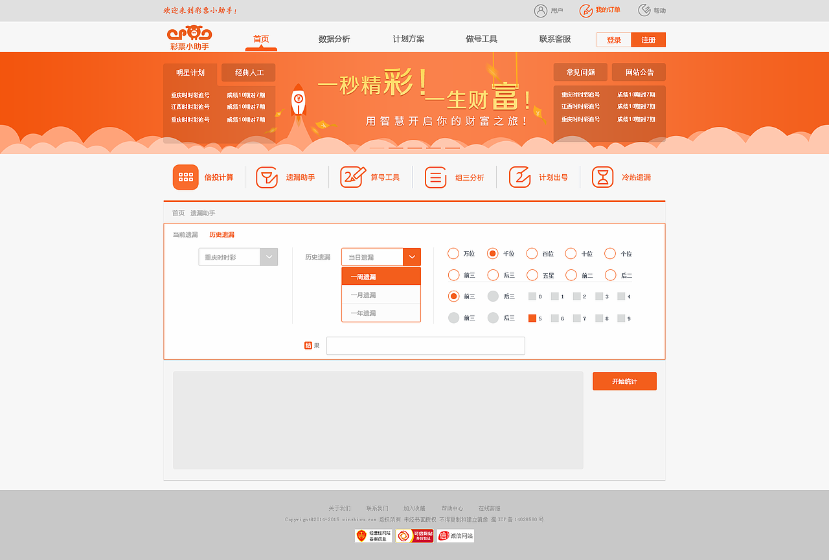Open 加入收藏 footer link

click(x=414, y=508)
